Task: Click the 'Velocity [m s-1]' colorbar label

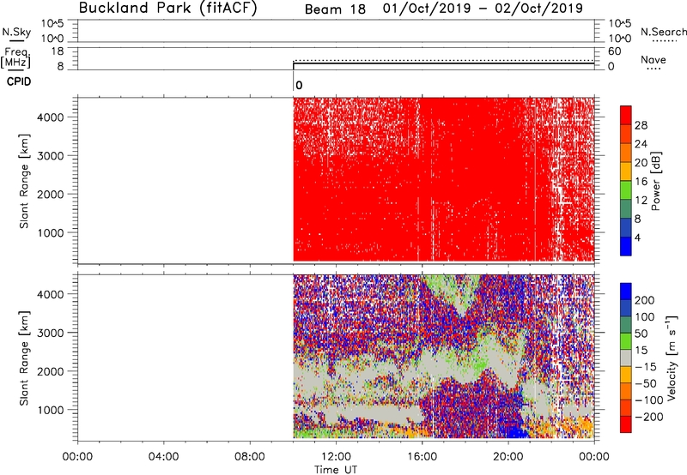Action: click(x=672, y=358)
